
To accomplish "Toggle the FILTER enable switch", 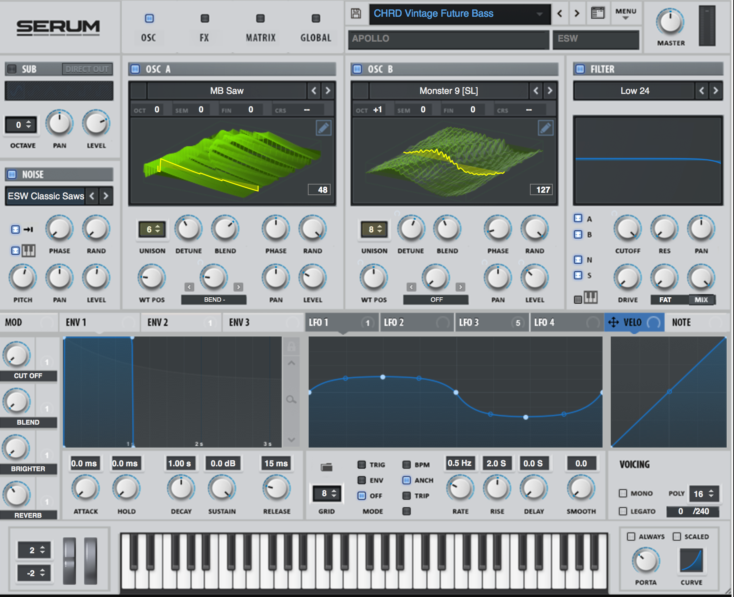I will 580,69.
